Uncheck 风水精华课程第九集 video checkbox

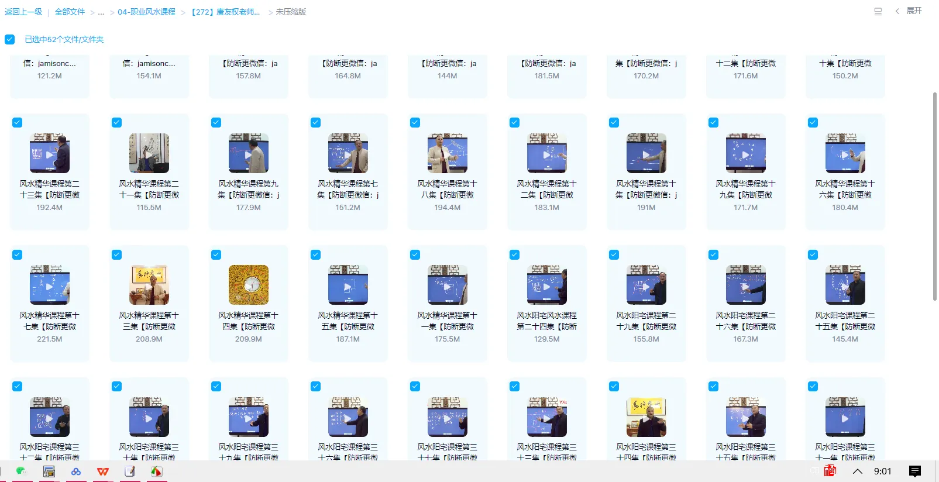tap(216, 122)
